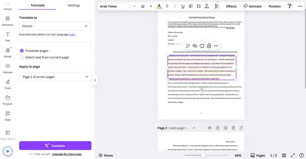The height and width of the screenshot is (159, 306).
Task: Click Animate button
Action: tap(252, 6)
